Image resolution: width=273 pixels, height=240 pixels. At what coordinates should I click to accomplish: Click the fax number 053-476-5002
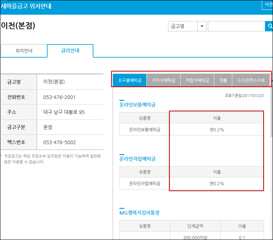click(x=59, y=142)
